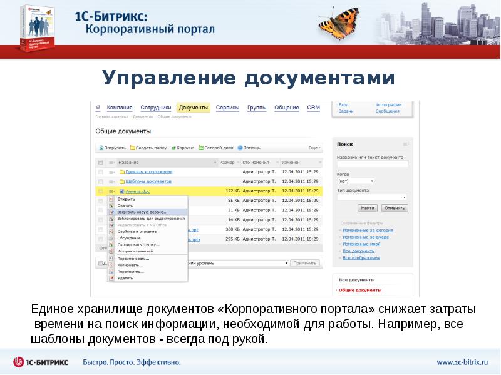The height and width of the screenshot is (375, 501).
Task: Click inside the document search input field
Action: (x=372, y=164)
